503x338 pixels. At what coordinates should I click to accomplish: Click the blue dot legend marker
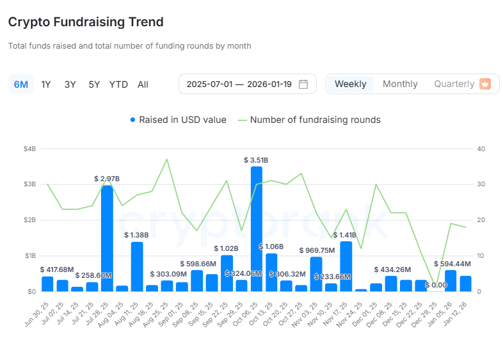133,120
